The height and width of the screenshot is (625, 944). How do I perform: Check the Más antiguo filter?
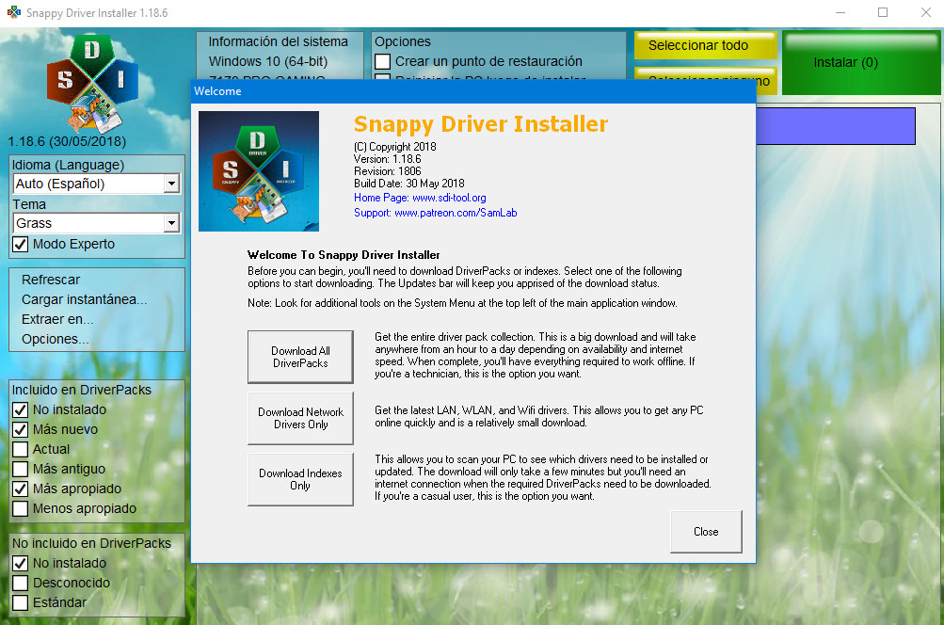click(21, 469)
